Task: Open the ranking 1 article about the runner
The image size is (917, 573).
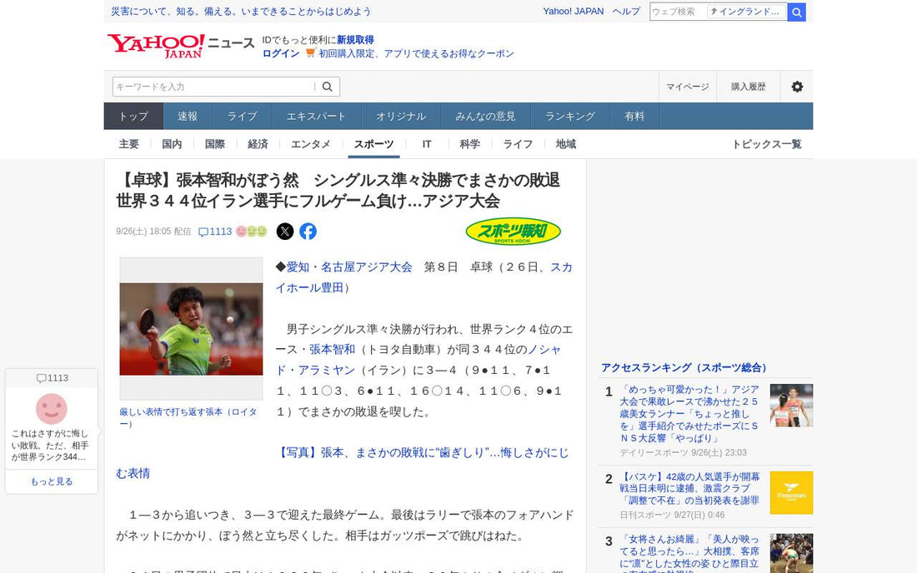Action: pos(689,414)
